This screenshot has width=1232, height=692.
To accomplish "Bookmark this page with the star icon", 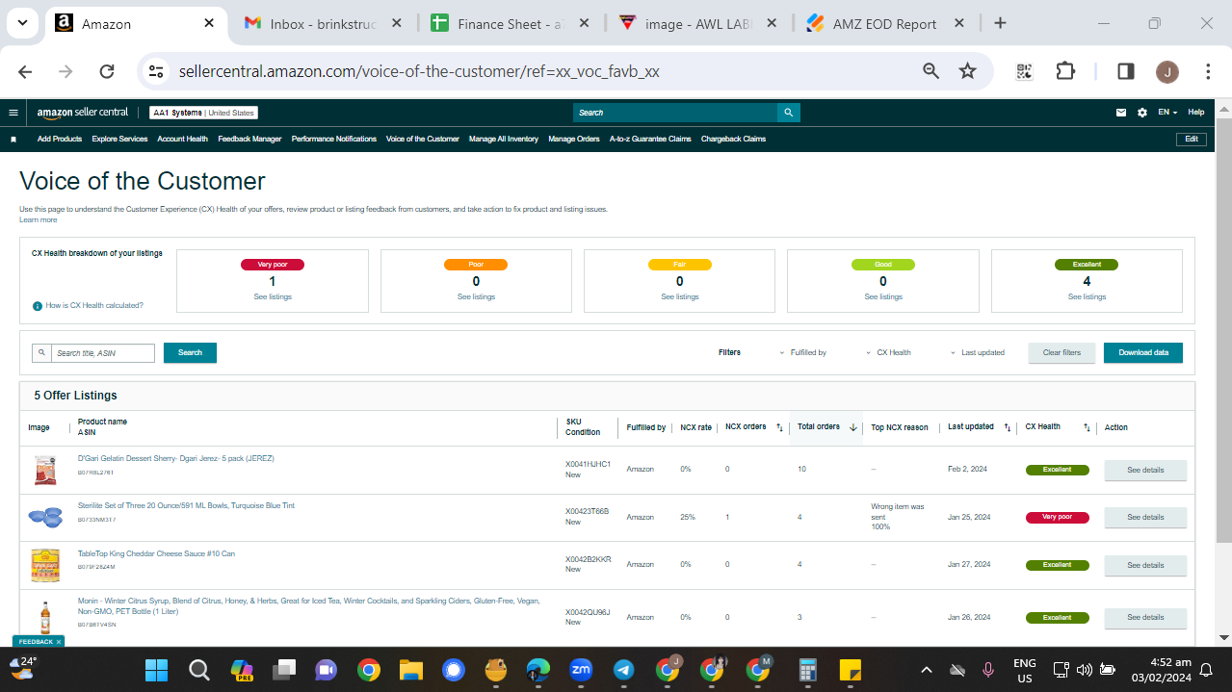I will click(x=968, y=71).
